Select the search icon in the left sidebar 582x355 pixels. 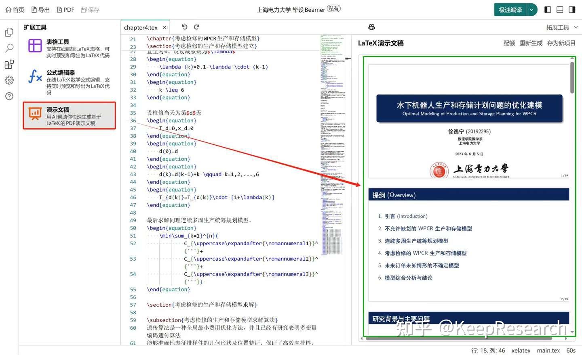9,48
